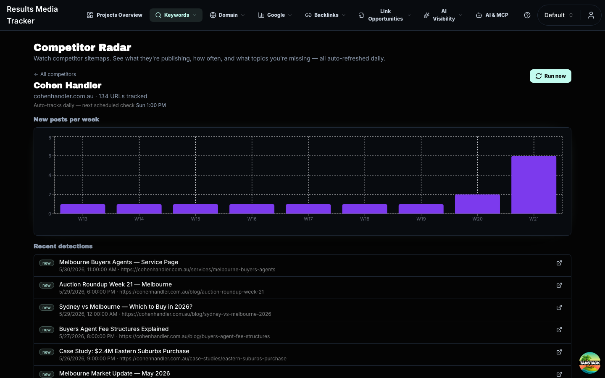605x378 pixels.
Task: Click Sydney vs Melbourne — Which to Buy title
Action: click(x=126, y=307)
